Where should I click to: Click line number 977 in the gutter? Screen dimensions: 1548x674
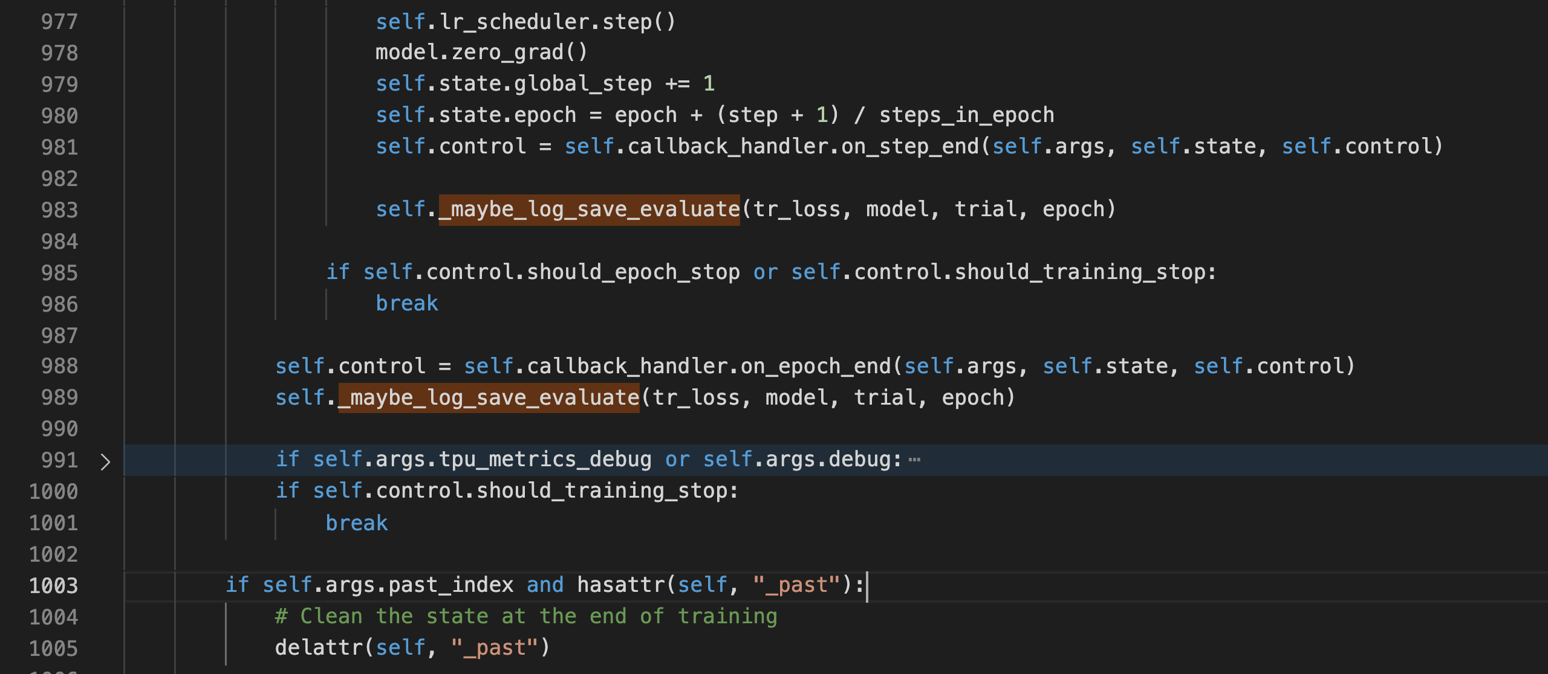(59, 22)
